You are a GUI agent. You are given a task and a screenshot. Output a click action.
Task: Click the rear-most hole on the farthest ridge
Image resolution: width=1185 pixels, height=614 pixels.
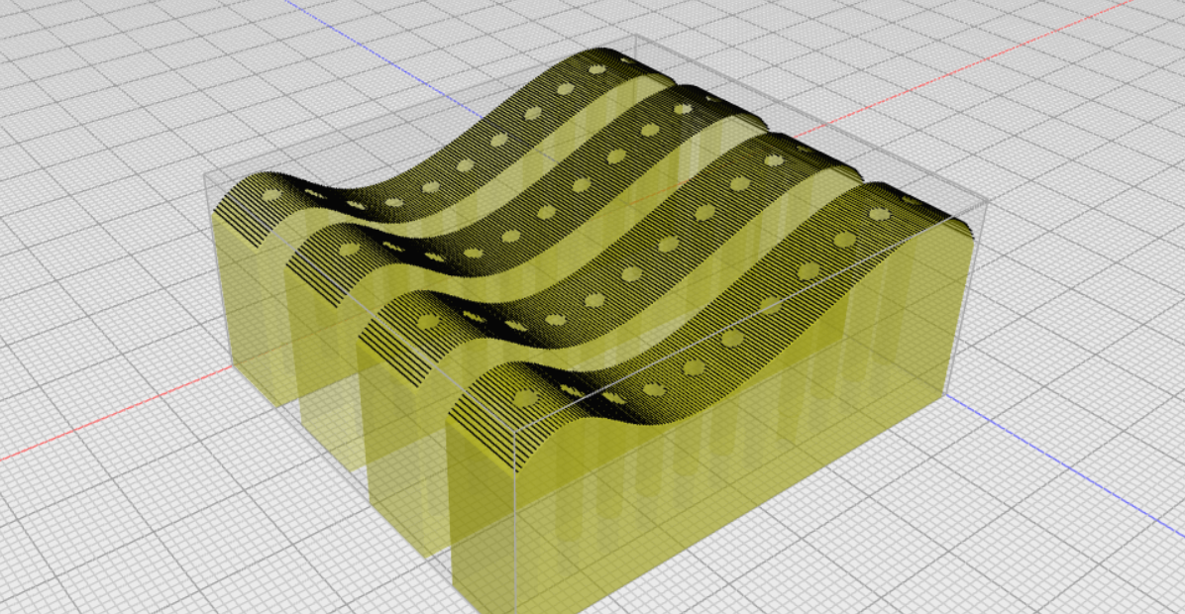tap(597, 69)
